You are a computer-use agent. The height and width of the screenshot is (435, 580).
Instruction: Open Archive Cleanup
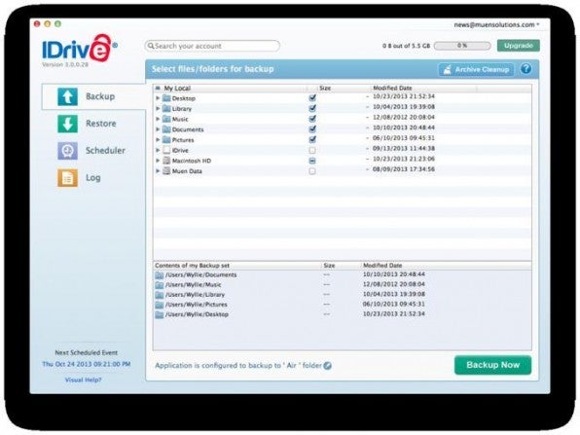coord(476,69)
